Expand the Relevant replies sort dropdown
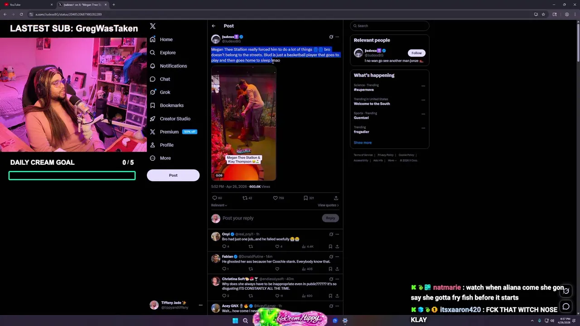580x326 pixels. pyautogui.click(x=219, y=205)
